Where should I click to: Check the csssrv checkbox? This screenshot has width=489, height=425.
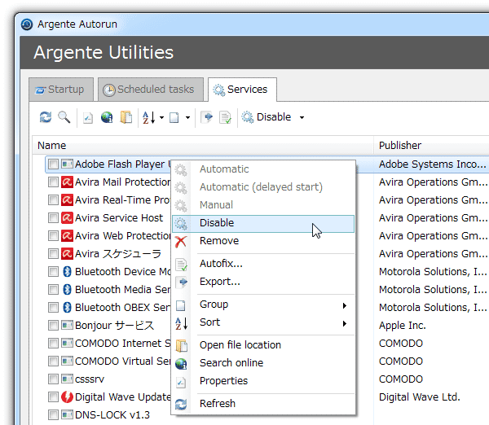(x=53, y=379)
